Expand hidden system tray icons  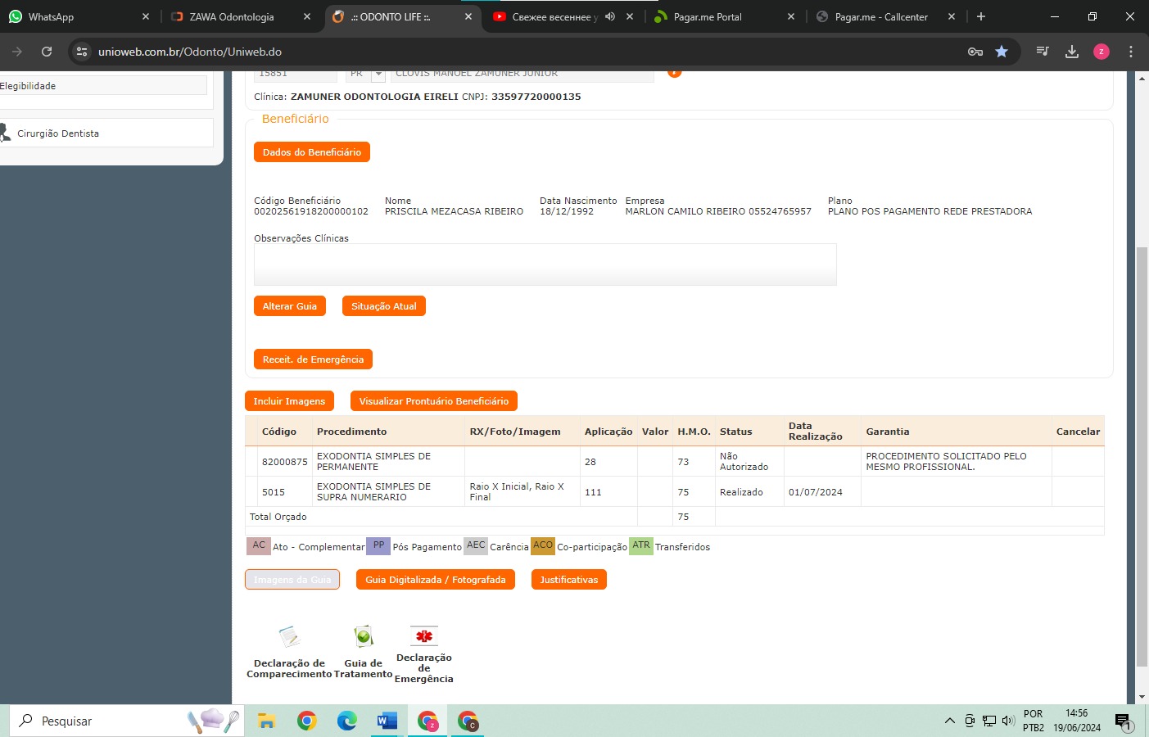(949, 721)
